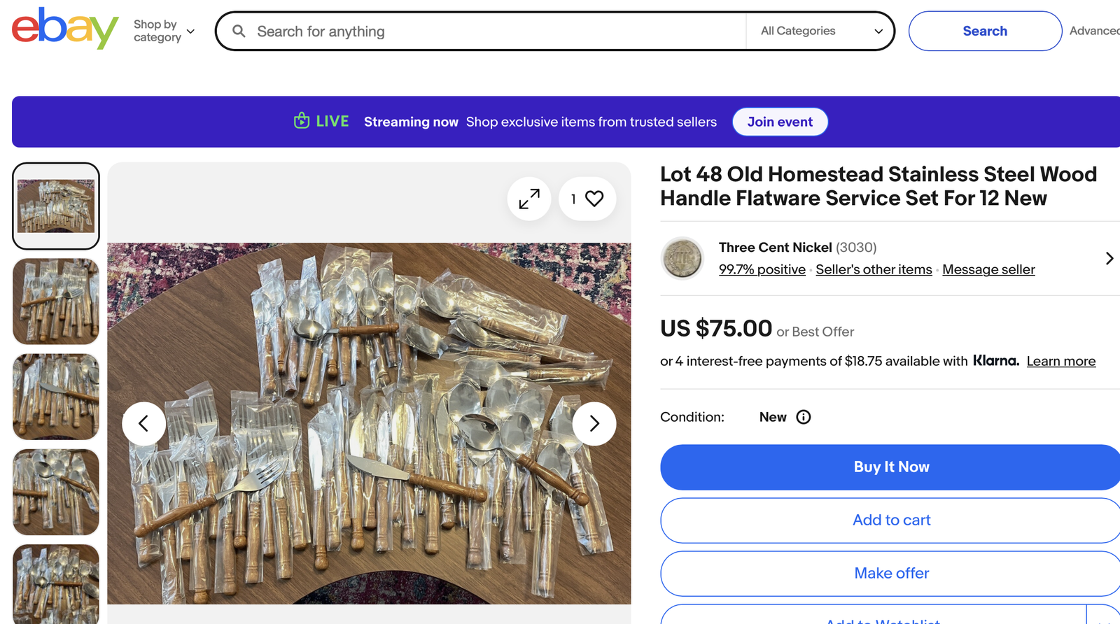This screenshot has height=624, width=1120.
Task: Open Seller's other items link
Action: (x=874, y=269)
